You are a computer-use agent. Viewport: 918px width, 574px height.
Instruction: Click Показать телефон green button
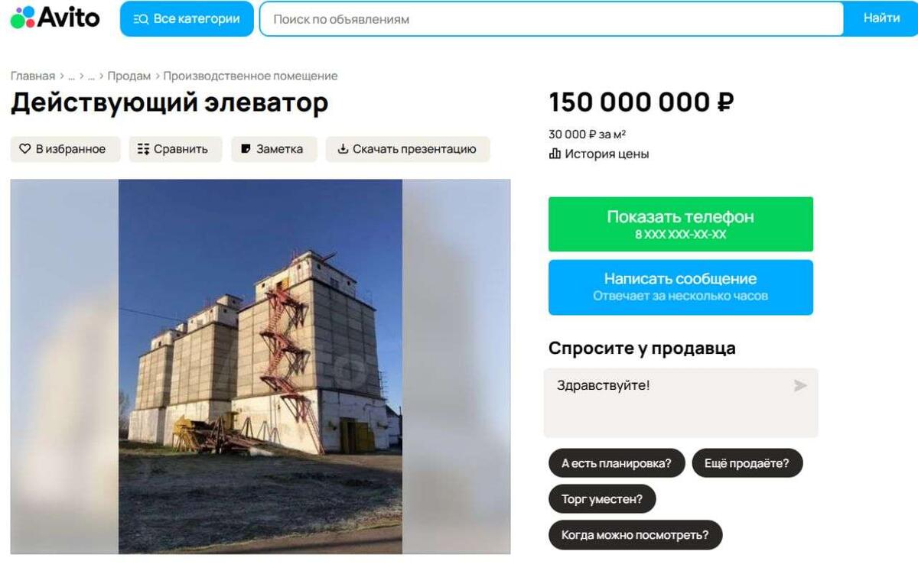pyautogui.click(x=681, y=224)
